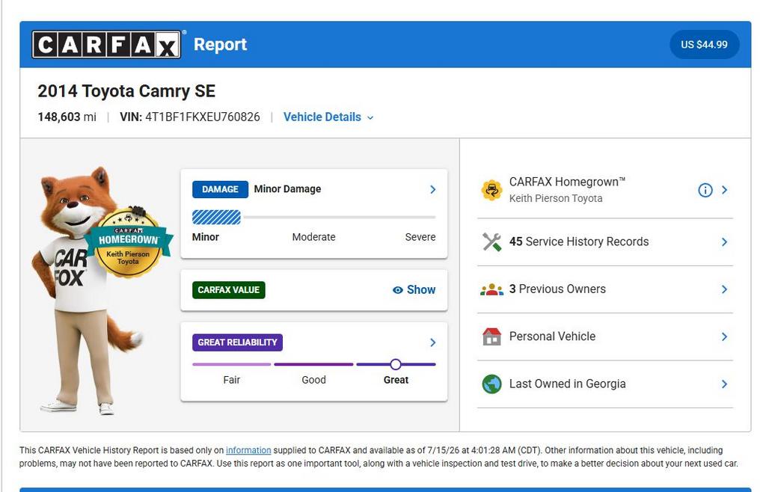This screenshot has width=766, height=492.
Task: Open the Minor Damage details chevron
Action: (x=433, y=189)
